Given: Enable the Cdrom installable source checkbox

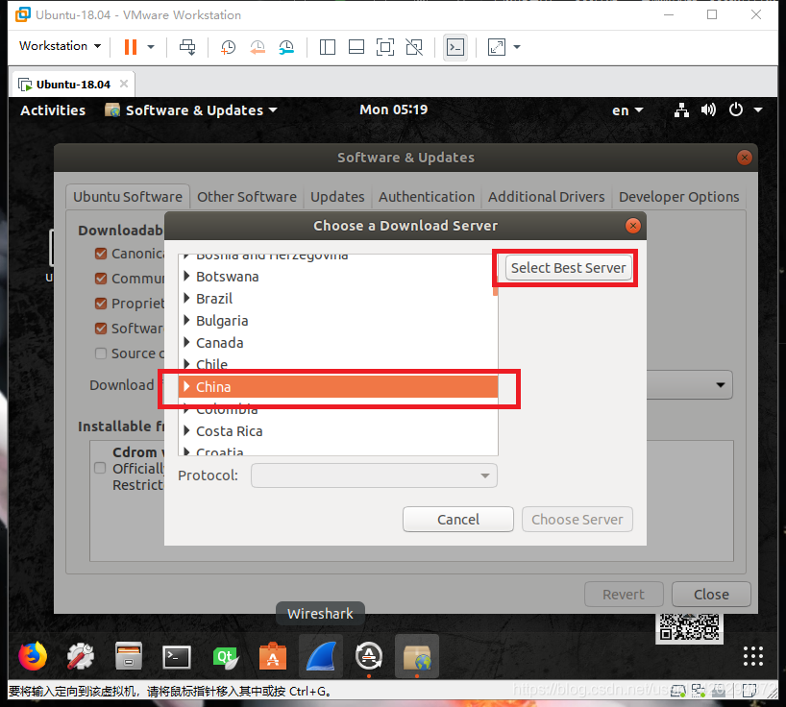Looking at the screenshot, I should (100, 468).
